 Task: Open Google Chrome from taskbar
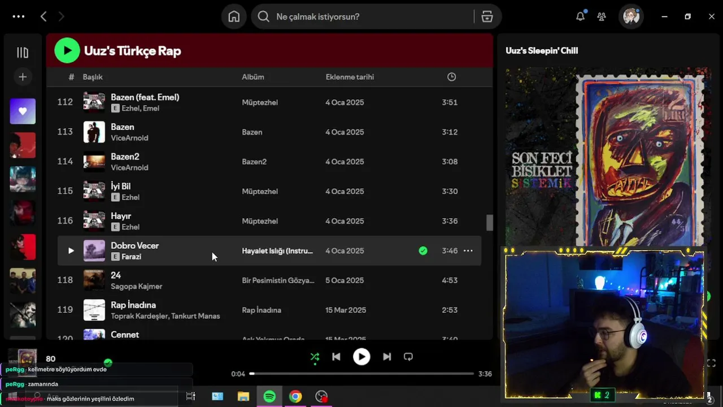click(295, 396)
